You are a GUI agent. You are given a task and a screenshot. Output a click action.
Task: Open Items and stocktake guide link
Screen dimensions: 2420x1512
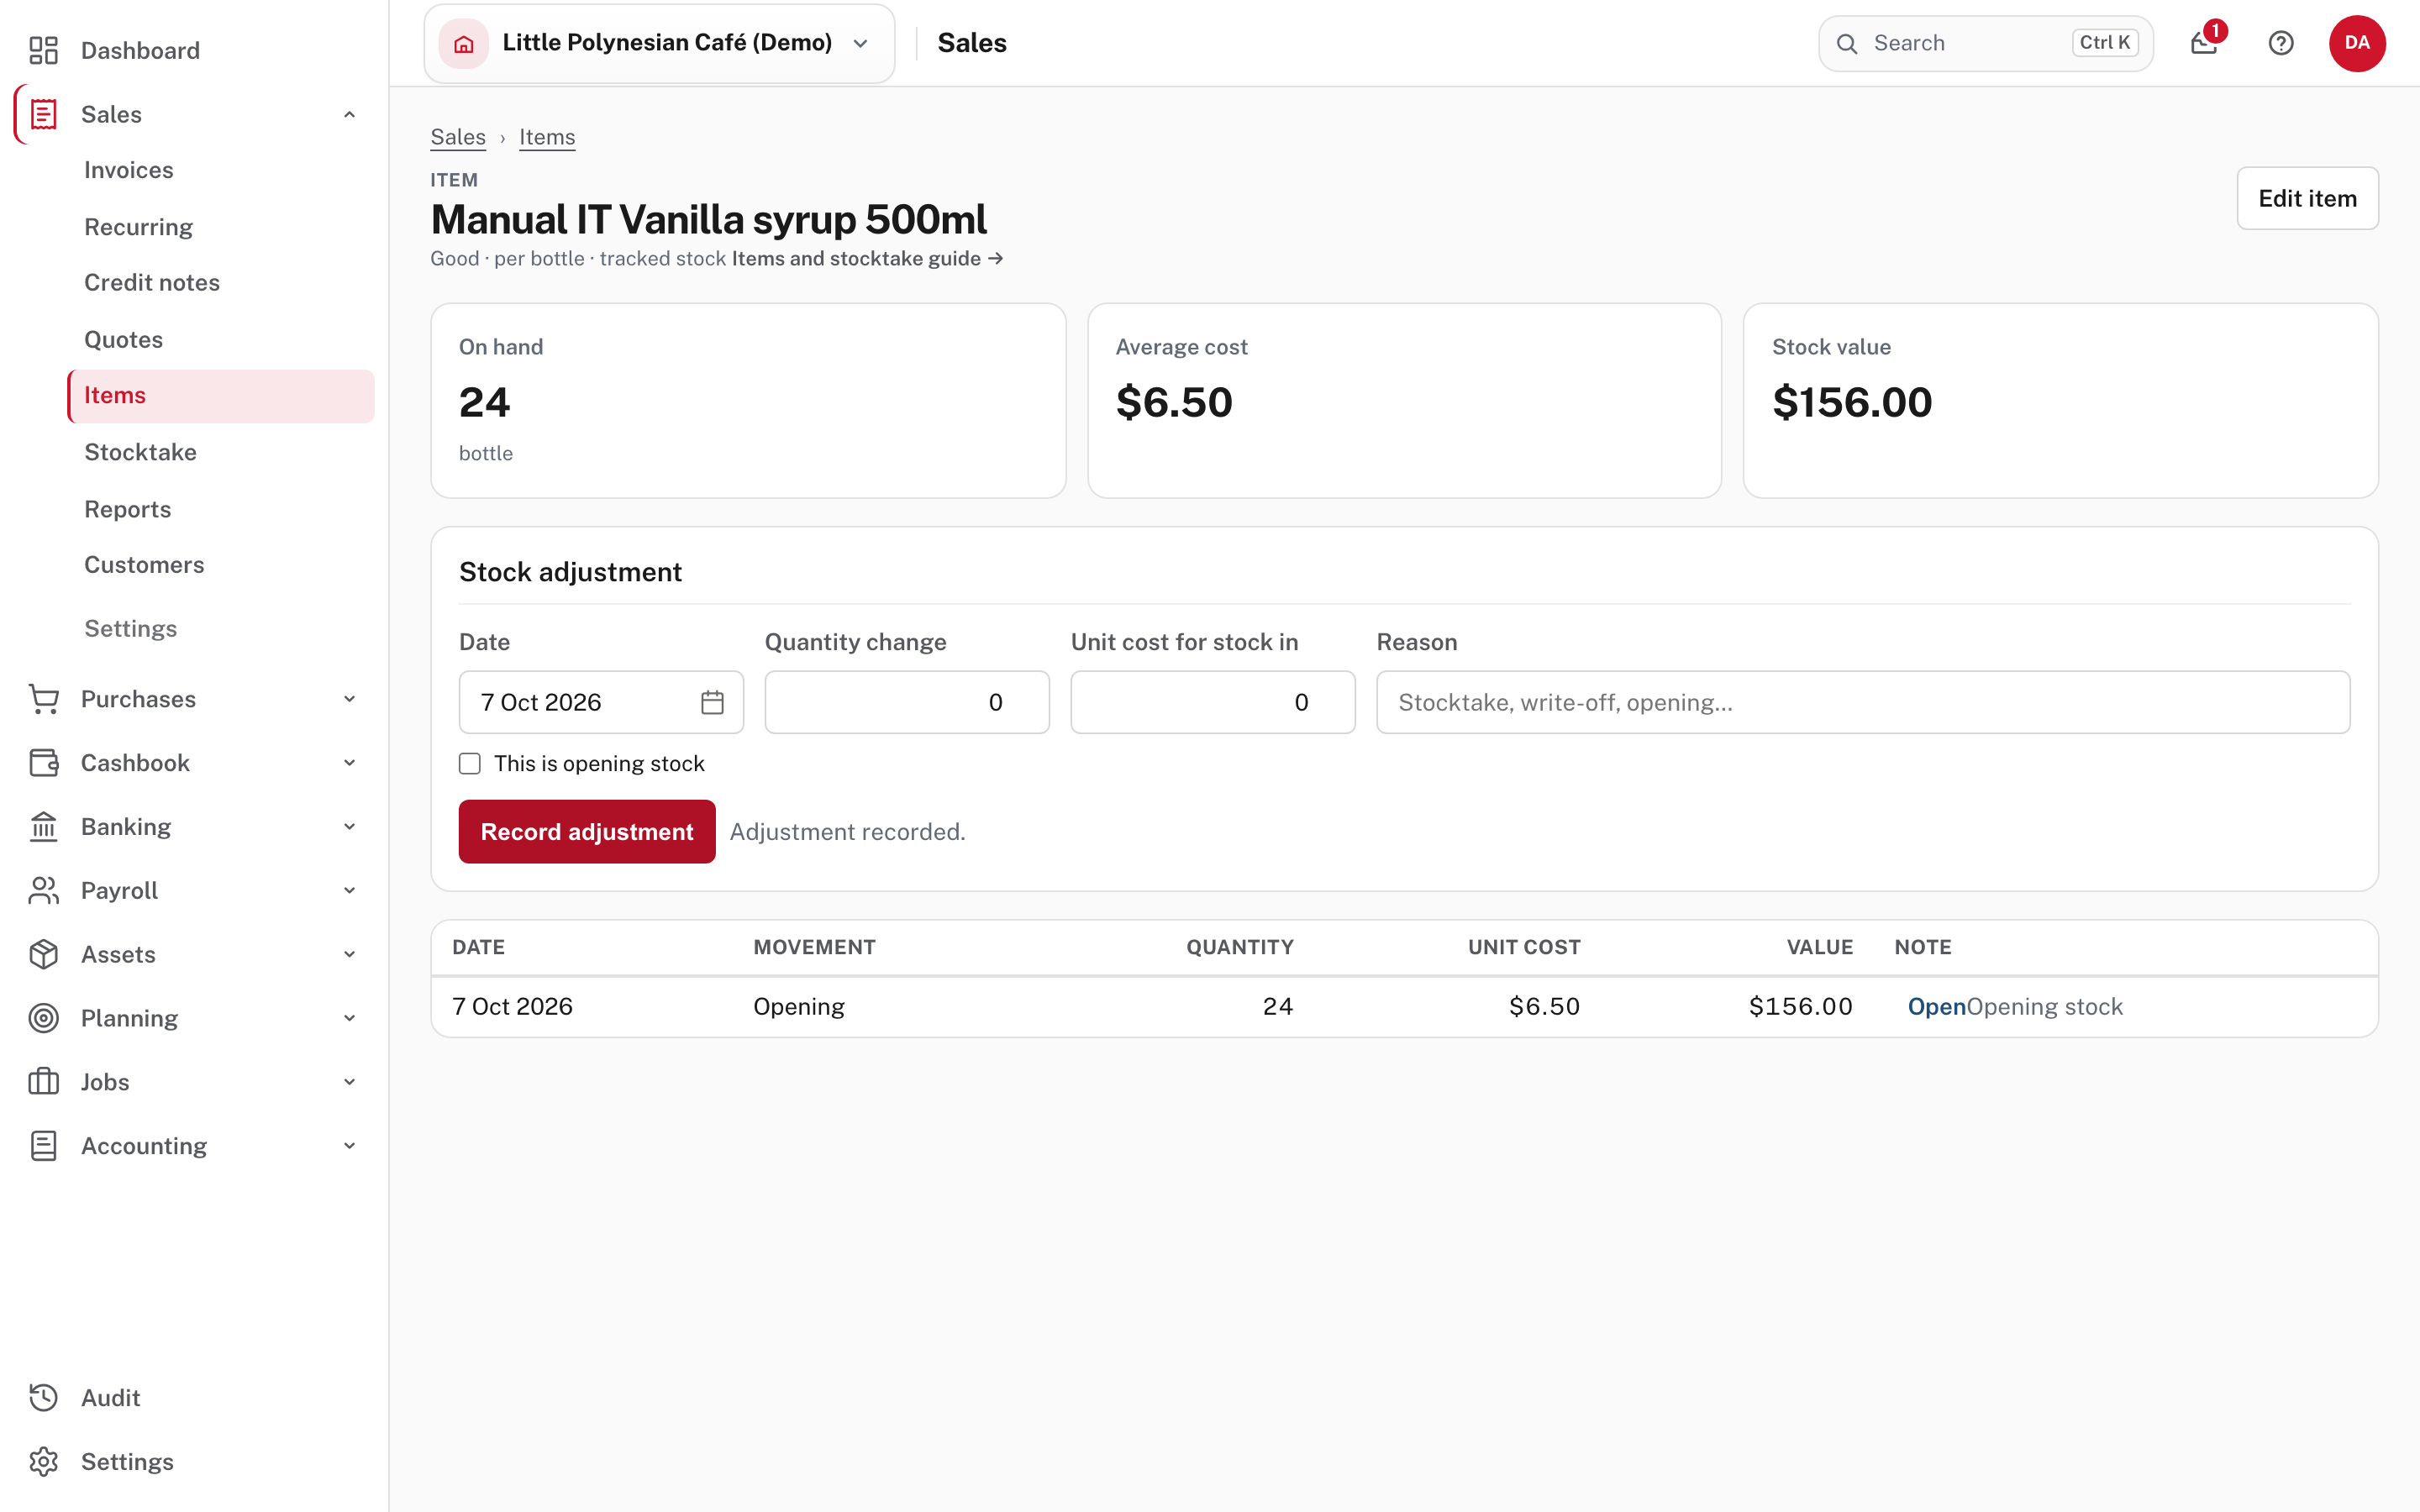click(867, 259)
